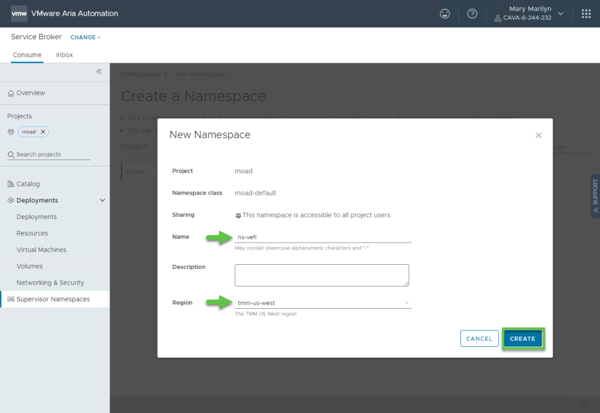The height and width of the screenshot is (413, 600).
Task: Open the Service Broker CHANGE dropdown
Action: coord(86,37)
